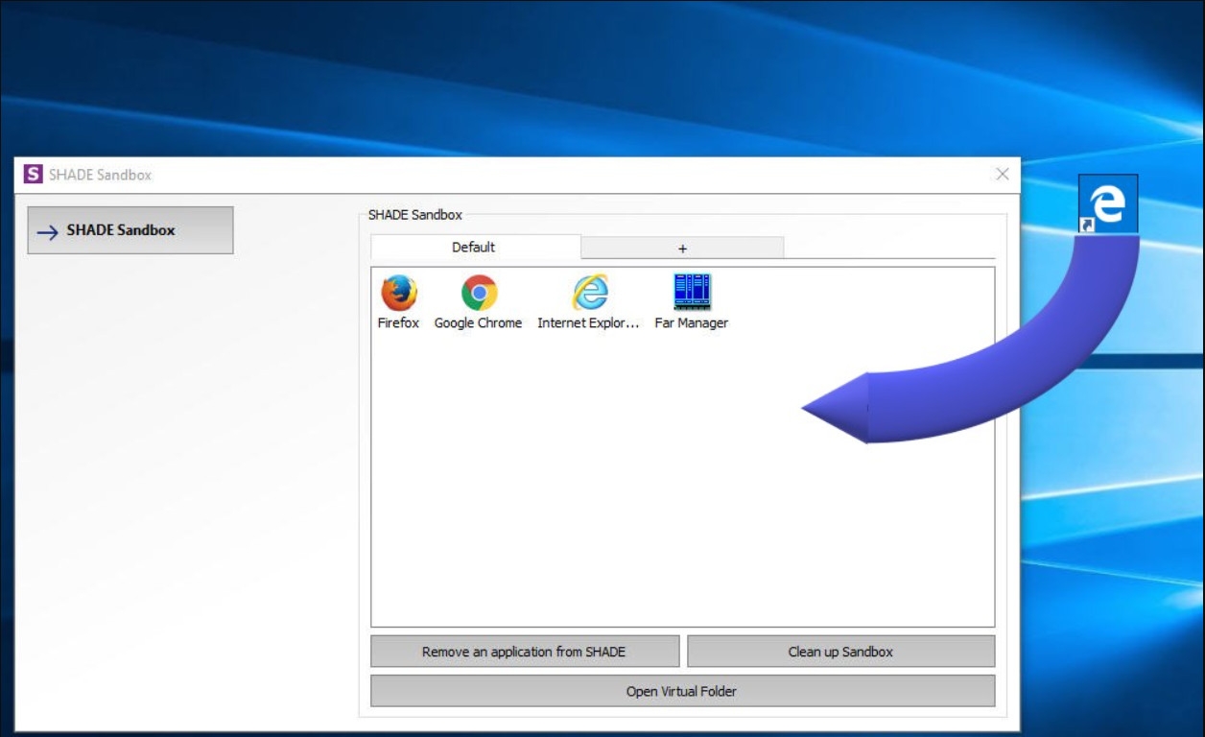Select the Far Manager icon
The height and width of the screenshot is (737, 1205).
point(691,292)
